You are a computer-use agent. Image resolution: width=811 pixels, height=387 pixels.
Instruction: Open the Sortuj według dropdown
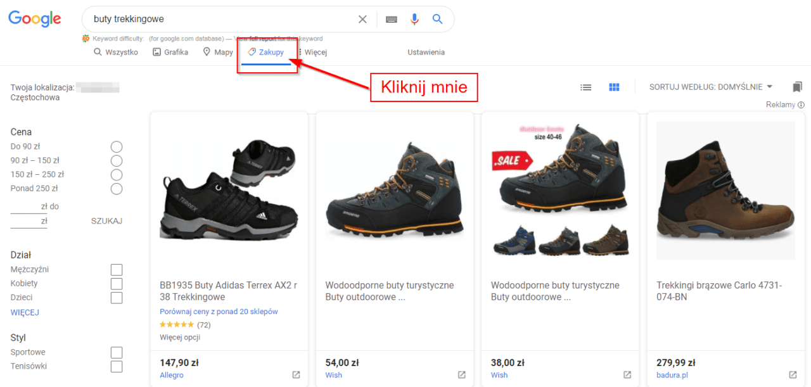click(711, 87)
